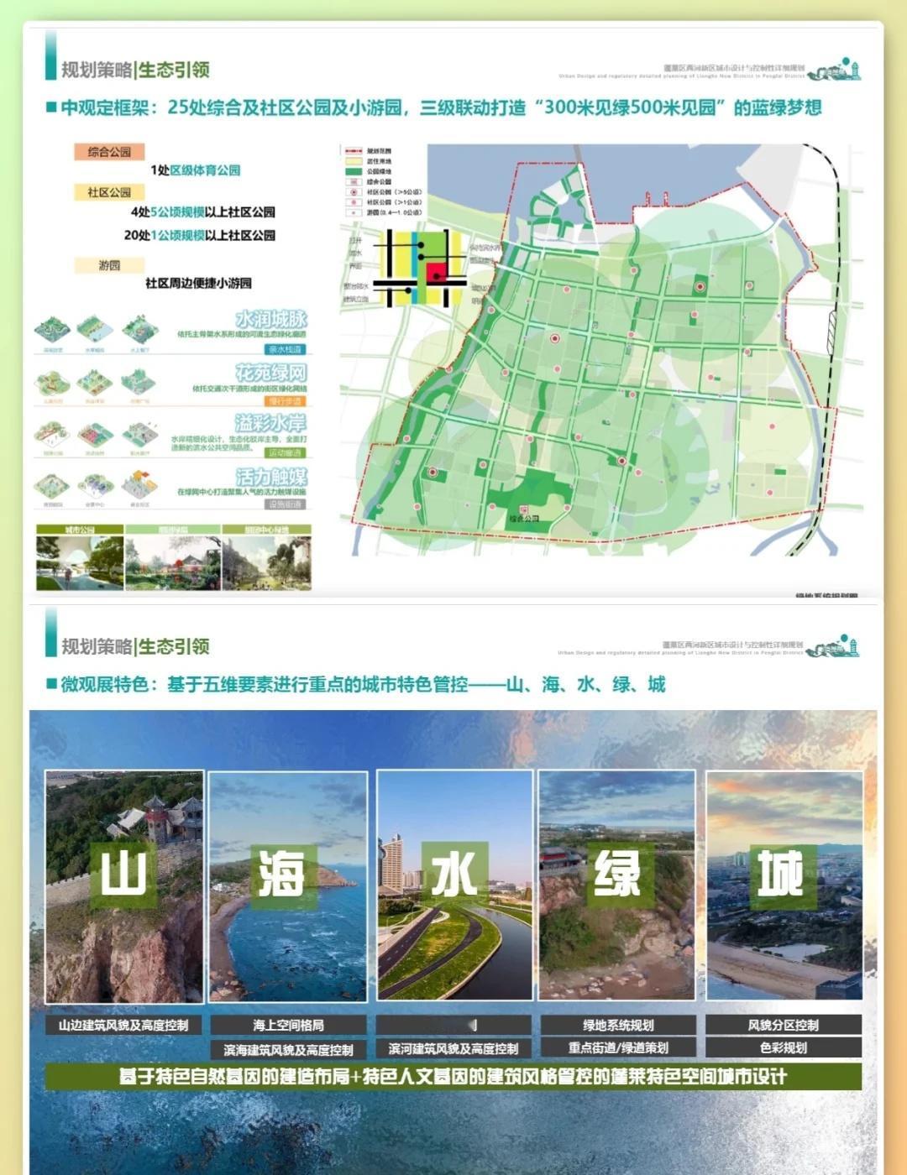907x1175 pixels.
Task: Click the red dashed 规划范围 legend swatch
Action: click(353, 151)
